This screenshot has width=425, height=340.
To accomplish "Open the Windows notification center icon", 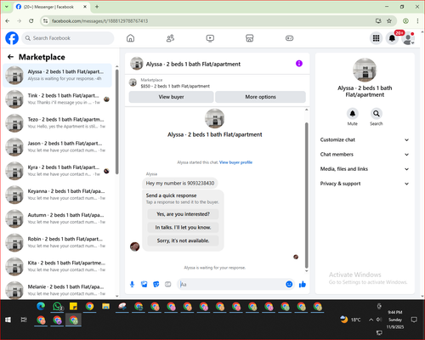I will (x=414, y=320).
